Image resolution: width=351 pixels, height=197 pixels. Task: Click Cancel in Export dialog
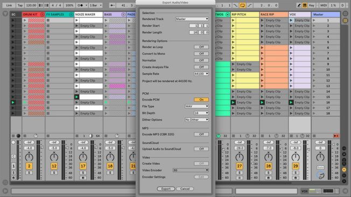coord(185,189)
